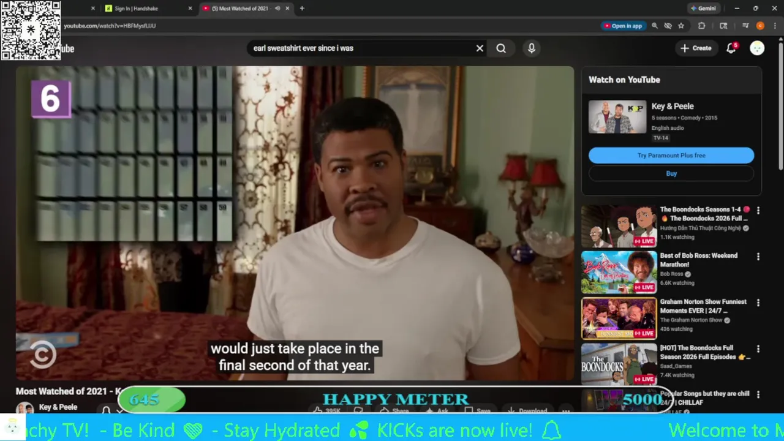The image size is (784, 441).
Task: Mute the 'Most Watched of 2021' tab audio icon
Action: tap(277, 9)
